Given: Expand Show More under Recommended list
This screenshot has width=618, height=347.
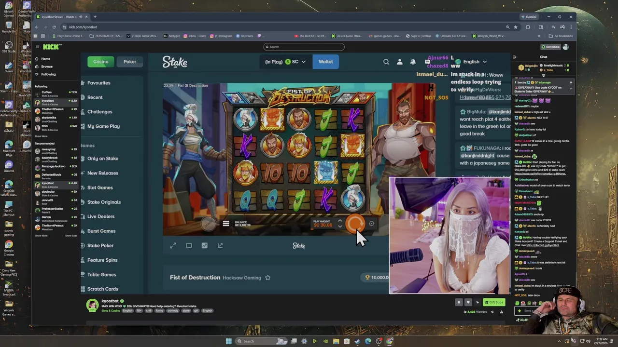Looking at the screenshot, I should click(x=41, y=236).
